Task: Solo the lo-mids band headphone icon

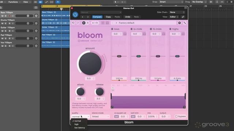Action: click(144, 34)
